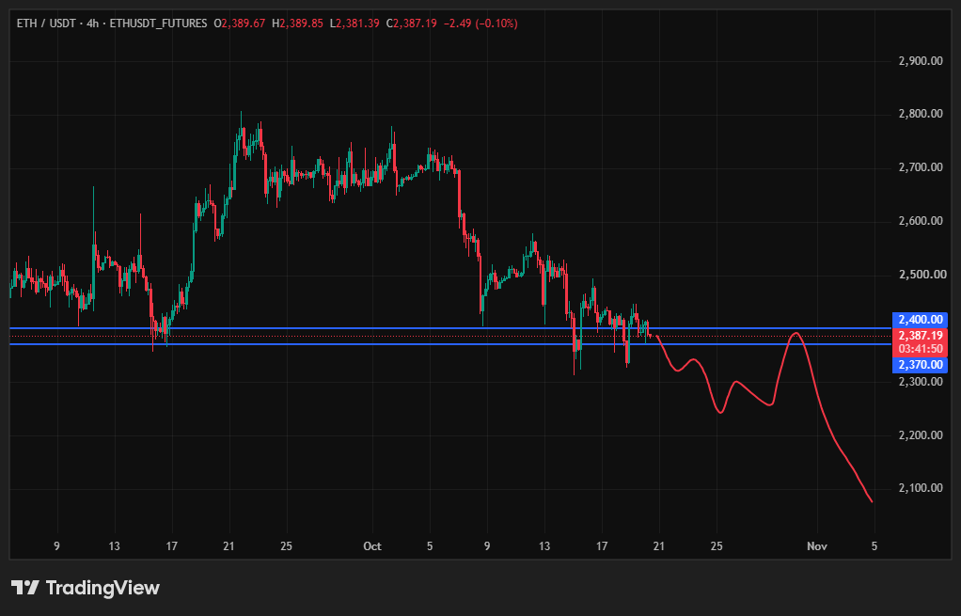
Task: Click the 03:41:50 candle countdown
Action: click(920, 349)
